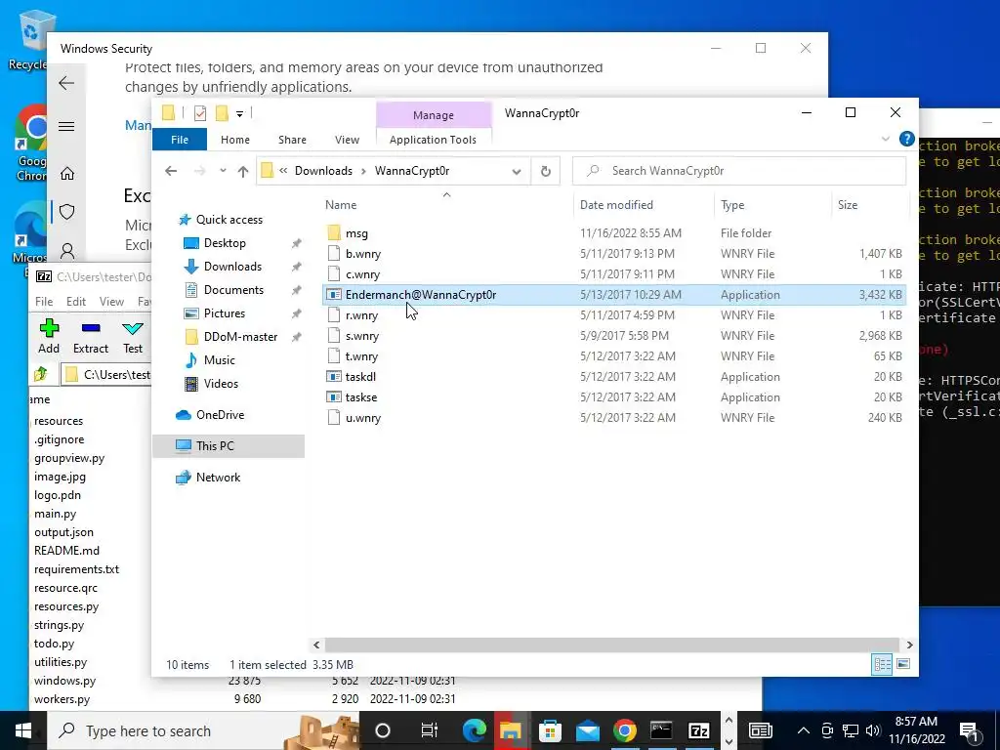Screen dimensions: 1000x750
Task: Open Account protection person icon
Action: pyautogui.click(x=67, y=251)
